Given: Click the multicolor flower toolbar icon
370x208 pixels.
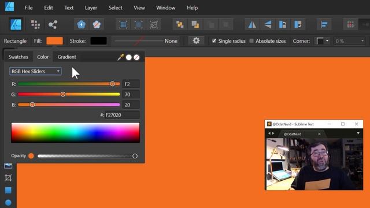Looking at the screenshot, I should tap(97, 24).
